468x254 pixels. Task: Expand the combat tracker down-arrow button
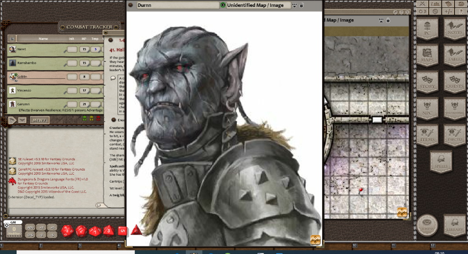[x=22, y=120]
